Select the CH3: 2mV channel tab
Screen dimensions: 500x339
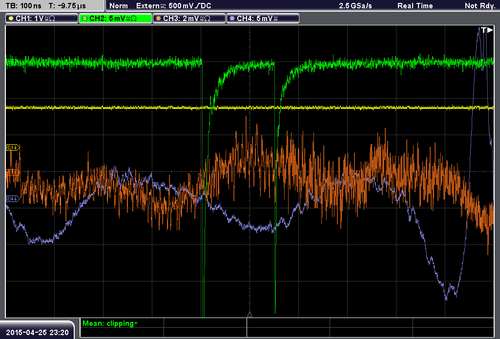click(189, 19)
